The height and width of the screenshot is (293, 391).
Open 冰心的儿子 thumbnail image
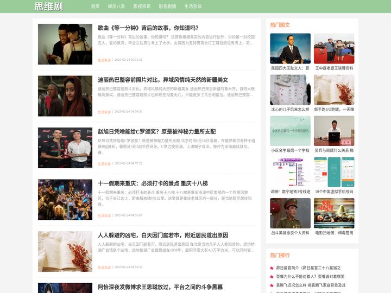tap(290, 90)
